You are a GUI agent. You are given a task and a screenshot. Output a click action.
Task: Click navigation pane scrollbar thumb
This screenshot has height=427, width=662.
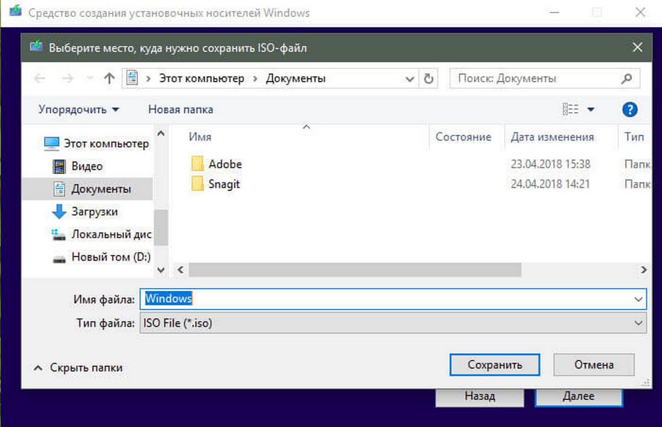pyautogui.click(x=161, y=228)
